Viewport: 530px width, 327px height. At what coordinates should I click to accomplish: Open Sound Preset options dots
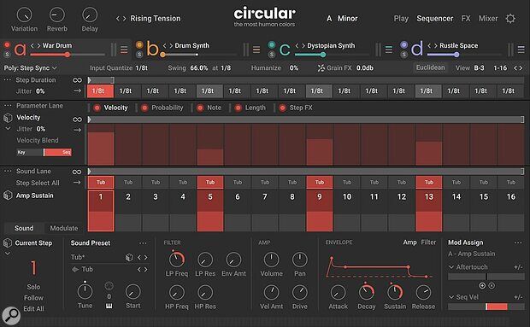point(143,243)
